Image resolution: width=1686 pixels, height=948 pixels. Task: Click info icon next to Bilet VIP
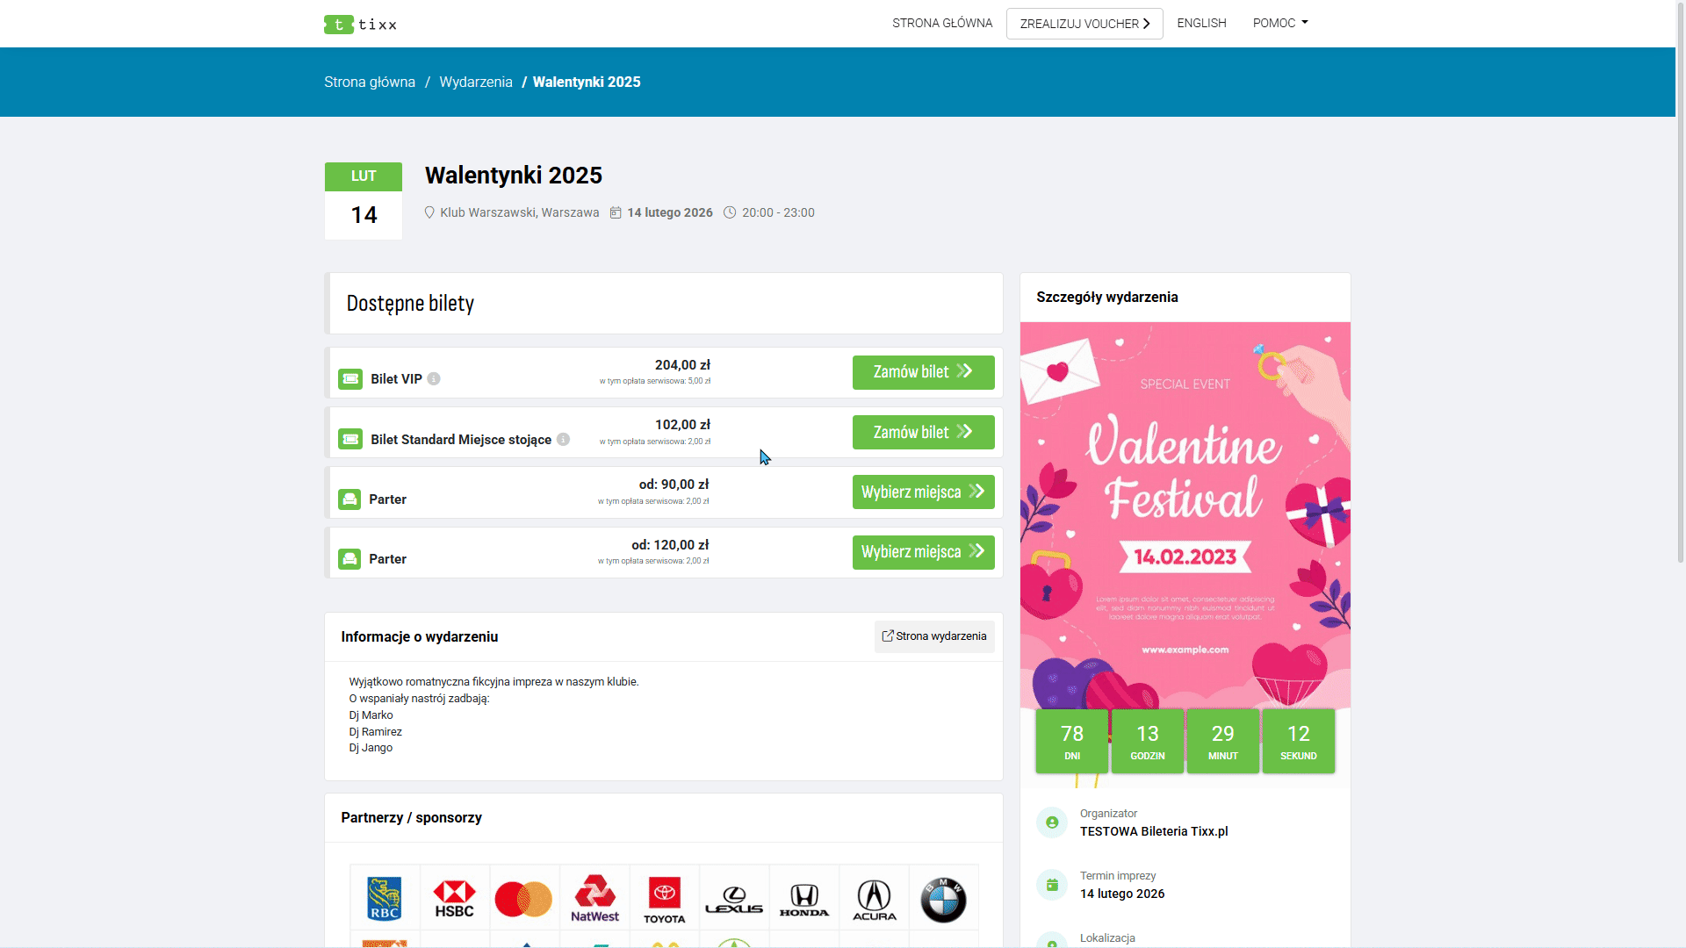(x=434, y=379)
